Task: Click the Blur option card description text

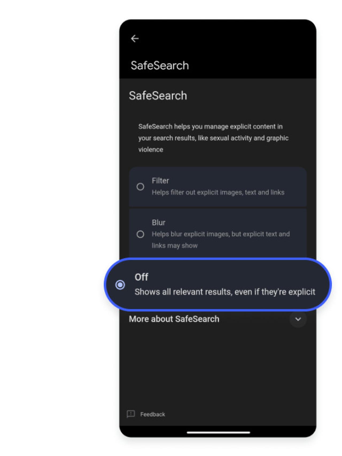Action: click(x=221, y=240)
